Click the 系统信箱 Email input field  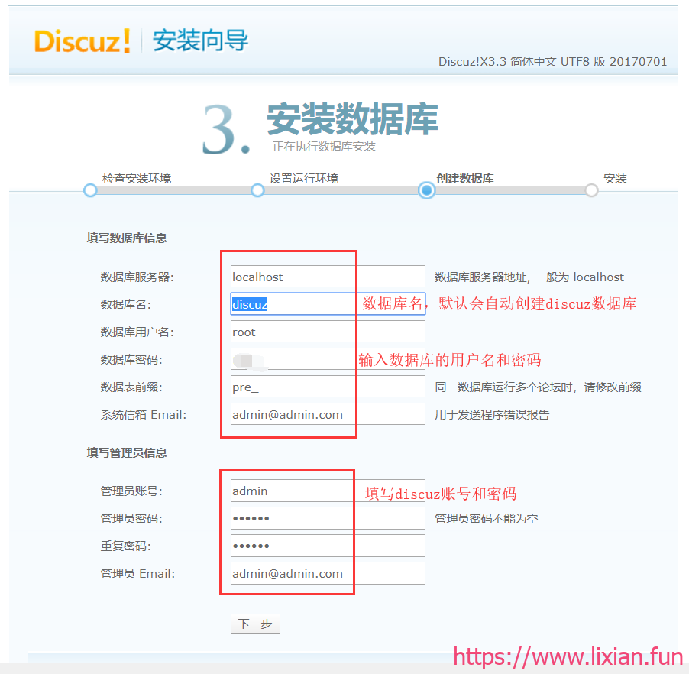click(327, 414)
